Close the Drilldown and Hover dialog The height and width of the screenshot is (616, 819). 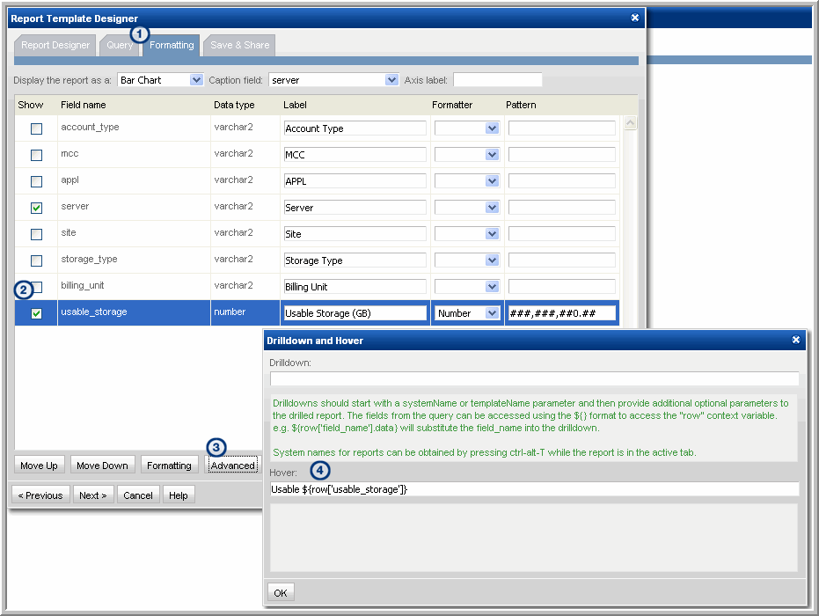(795, 340)
